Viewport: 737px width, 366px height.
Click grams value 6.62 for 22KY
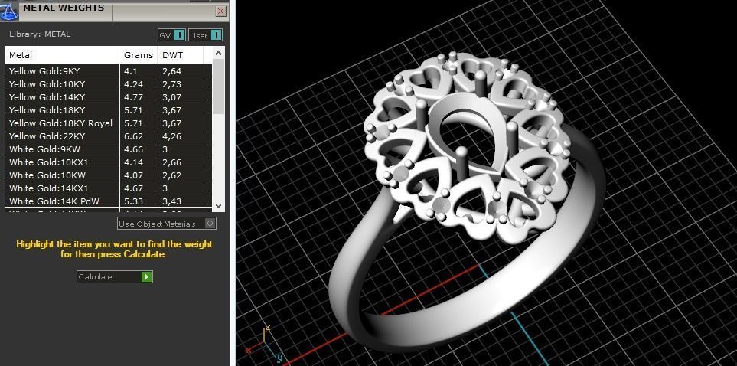pyautogui.click(x=133, y=136)
